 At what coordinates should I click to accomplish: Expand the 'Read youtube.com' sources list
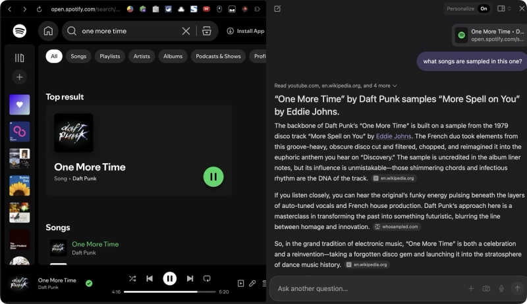(335, 86)
